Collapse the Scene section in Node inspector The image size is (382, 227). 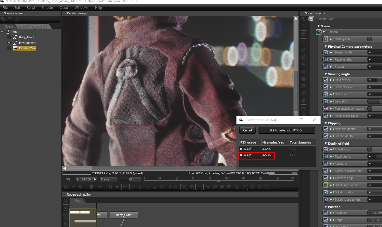(319, 26)
